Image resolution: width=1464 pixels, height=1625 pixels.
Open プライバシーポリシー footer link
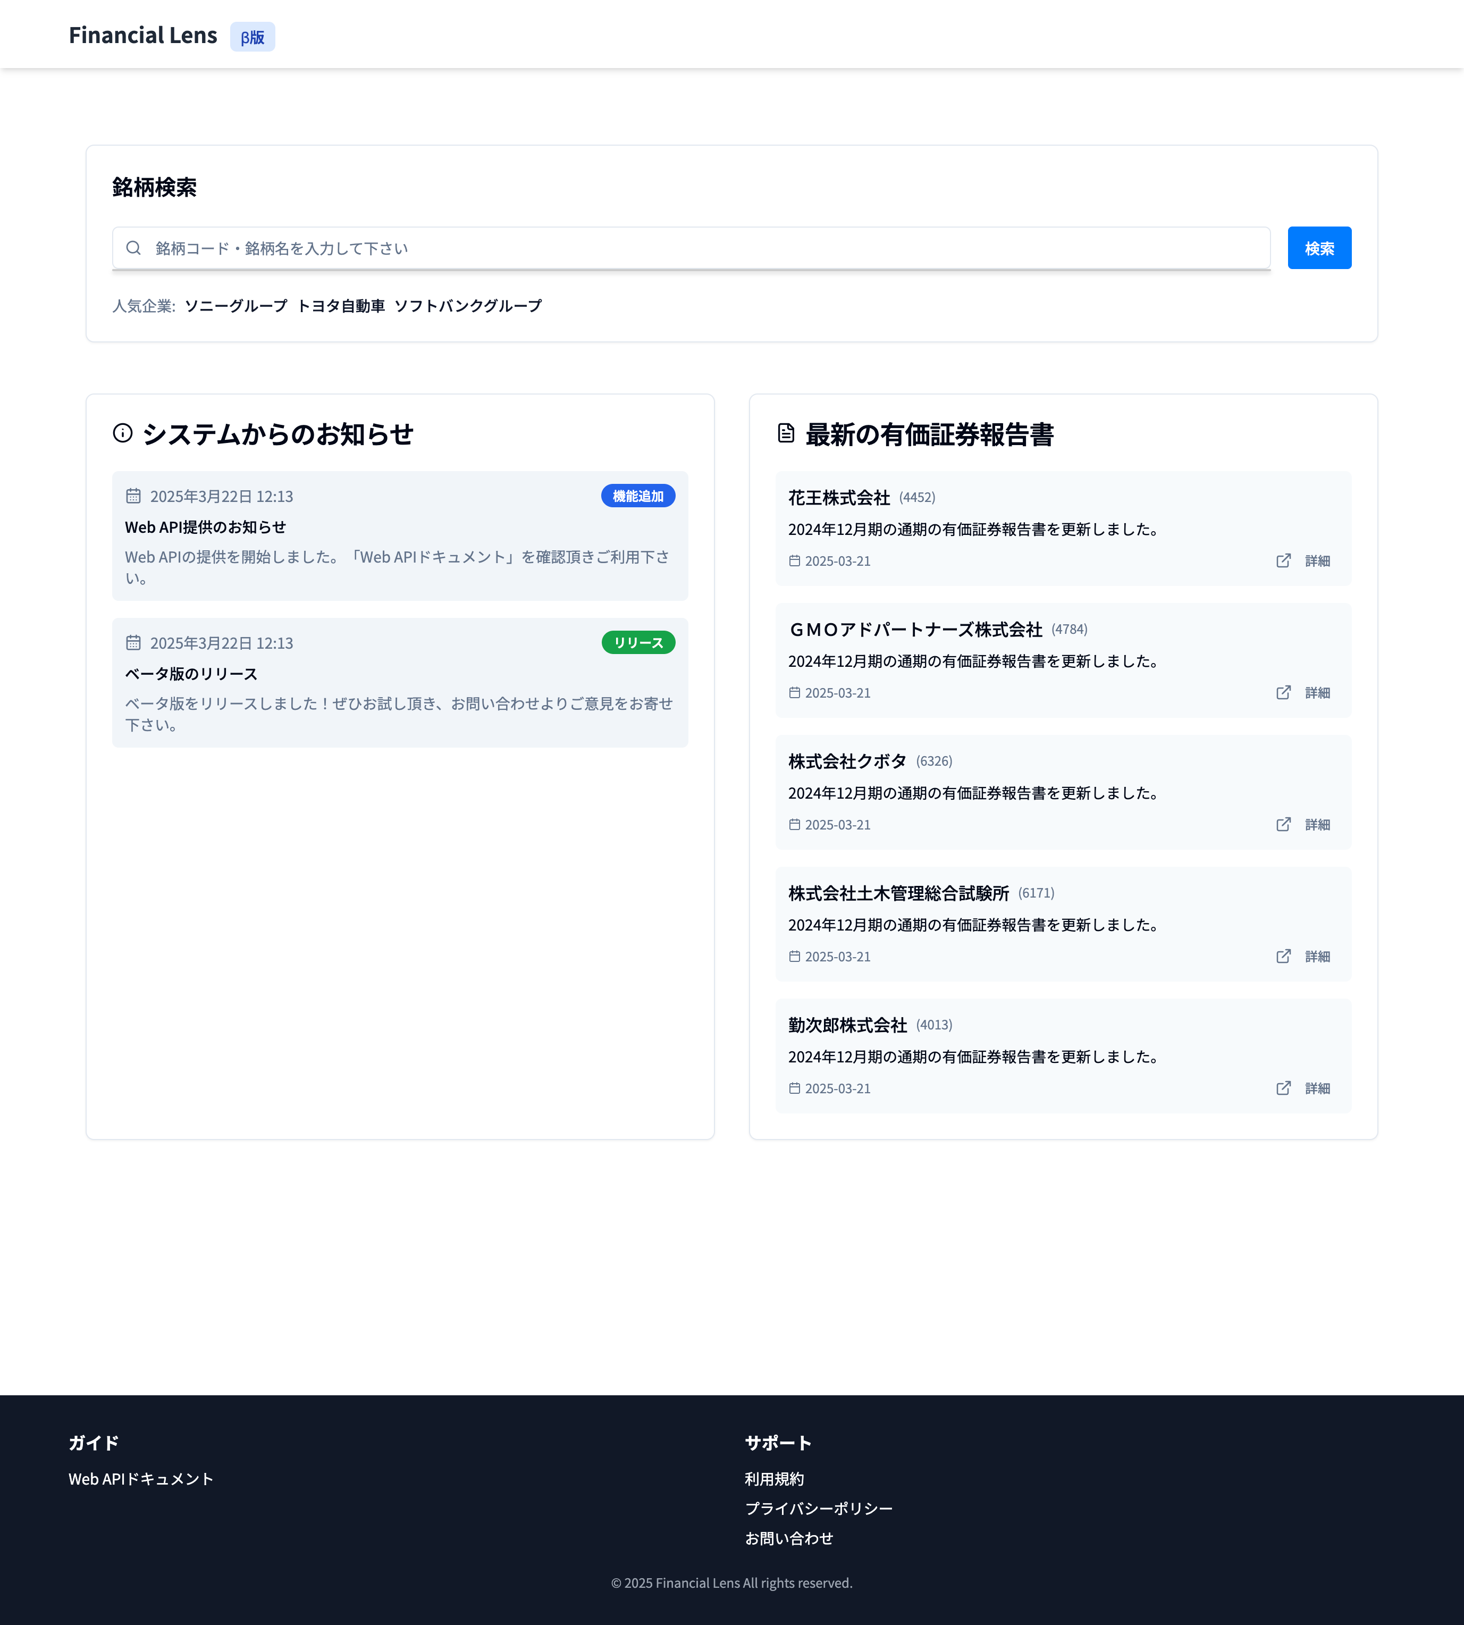tap(818, 1509)
